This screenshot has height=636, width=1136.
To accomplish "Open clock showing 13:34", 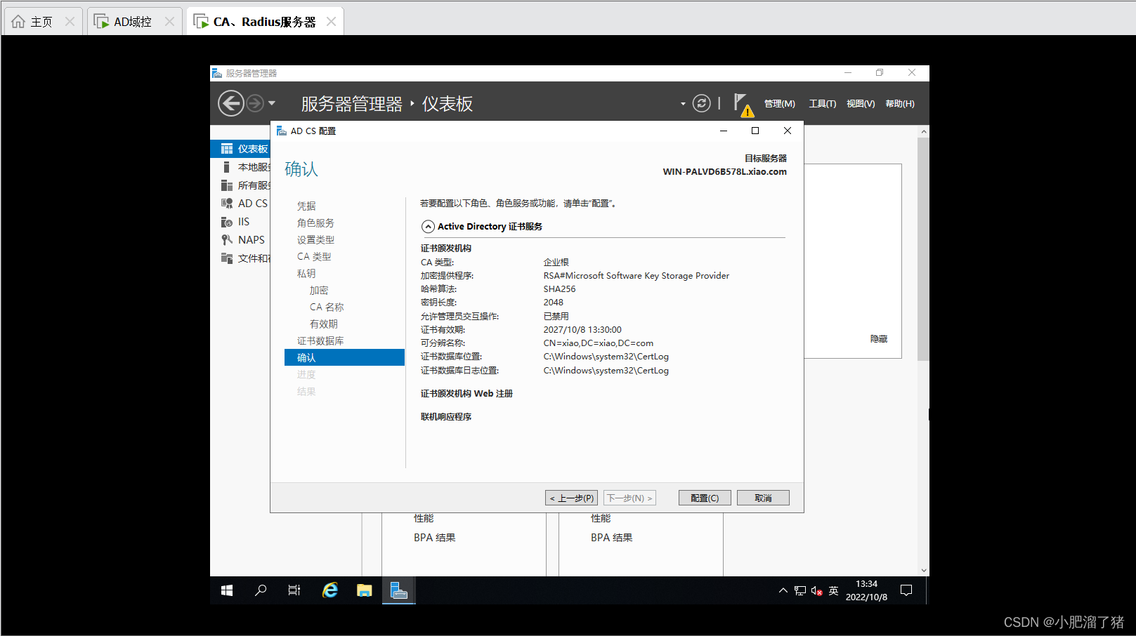I will click(866, 590).
